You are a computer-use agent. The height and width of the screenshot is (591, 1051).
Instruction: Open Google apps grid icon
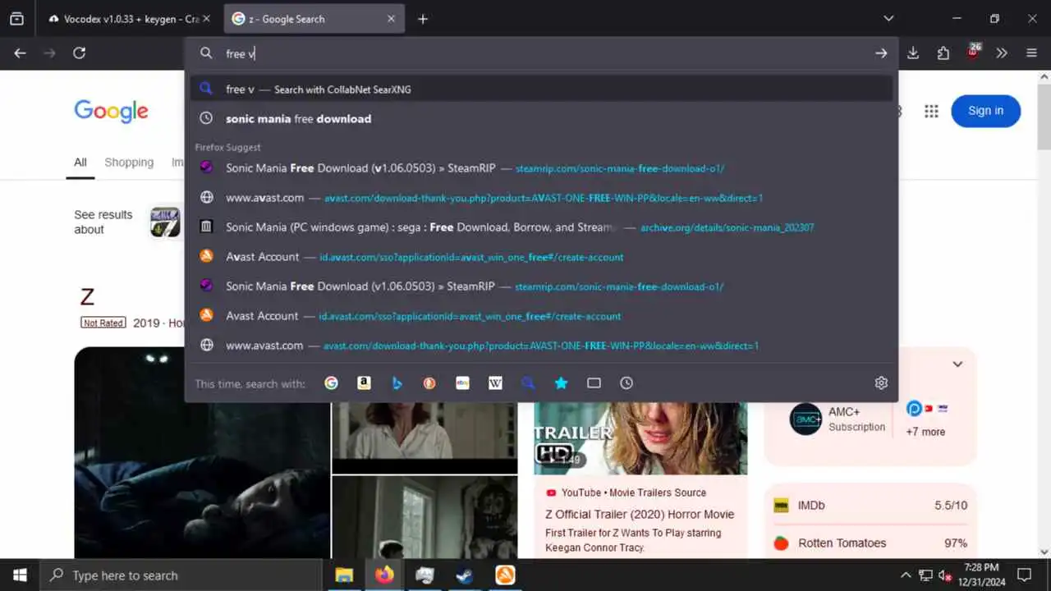tap(931, 112)
